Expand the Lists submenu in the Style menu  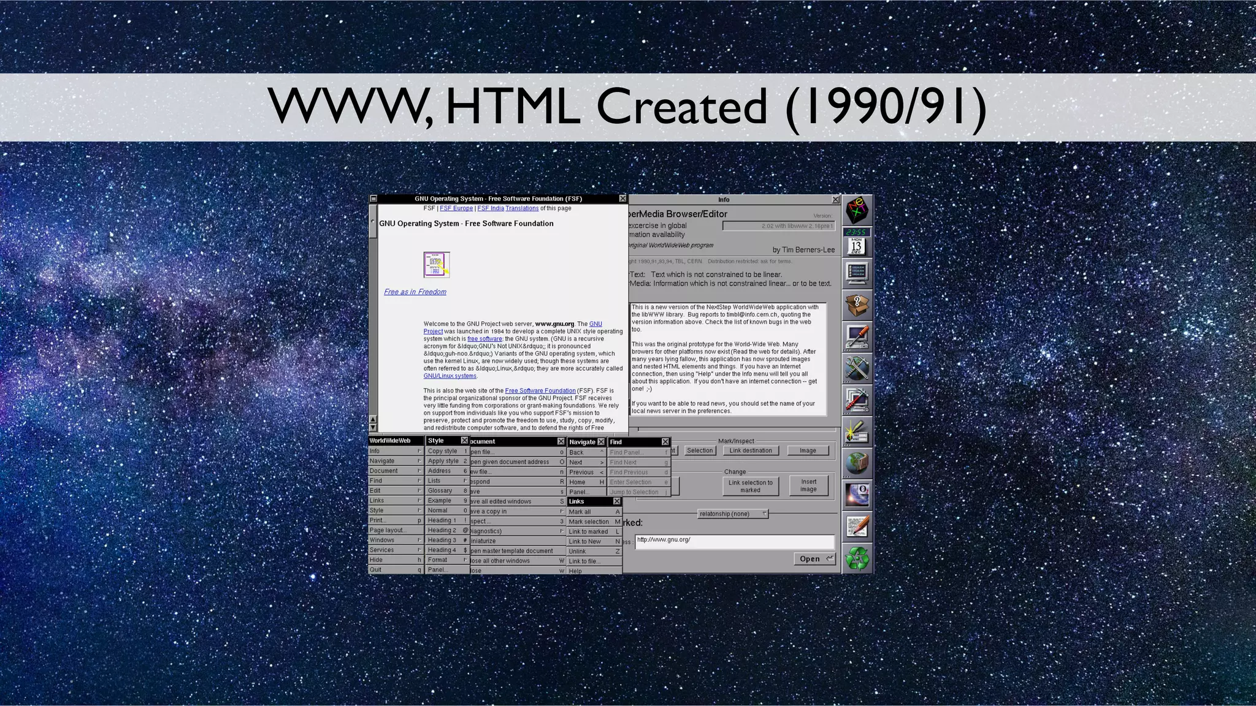(448, 480)
